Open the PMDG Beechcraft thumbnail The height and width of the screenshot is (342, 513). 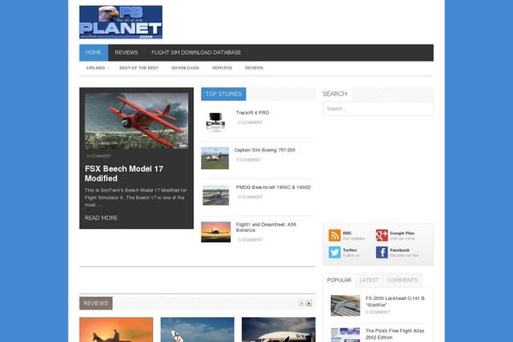click(x=215, y=196)
